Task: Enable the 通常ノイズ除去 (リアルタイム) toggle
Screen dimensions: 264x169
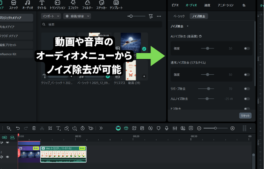Action: click(x=247, y=75)
